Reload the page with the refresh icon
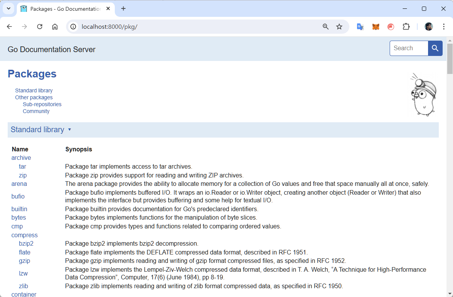The width and height of the screenshot is (453, 297). [40, 27]
